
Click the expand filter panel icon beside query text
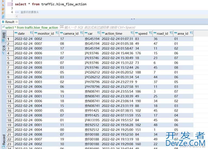[62, 27]
